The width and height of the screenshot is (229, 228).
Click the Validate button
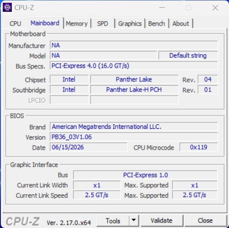pyautogui.click(x=162, y=221)
